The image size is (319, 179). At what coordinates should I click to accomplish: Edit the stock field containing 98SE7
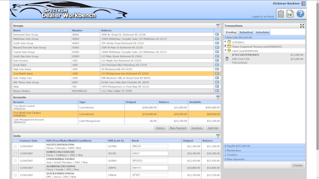(x=150, y=154)
